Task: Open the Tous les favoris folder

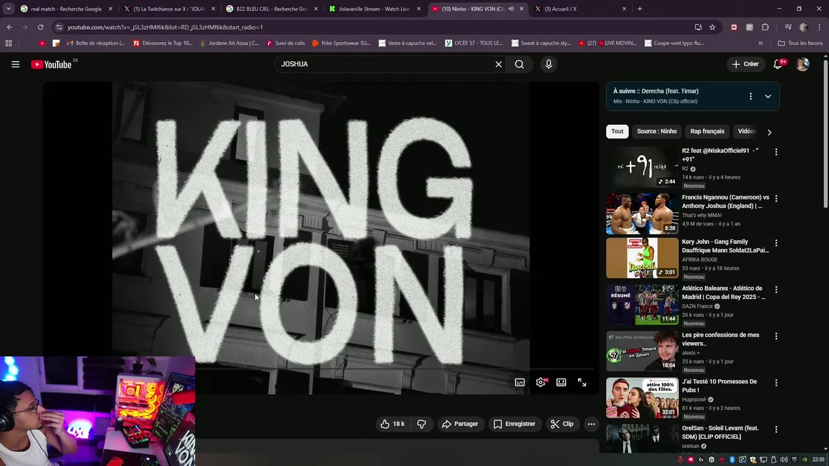Action: [x=800, y=43]
